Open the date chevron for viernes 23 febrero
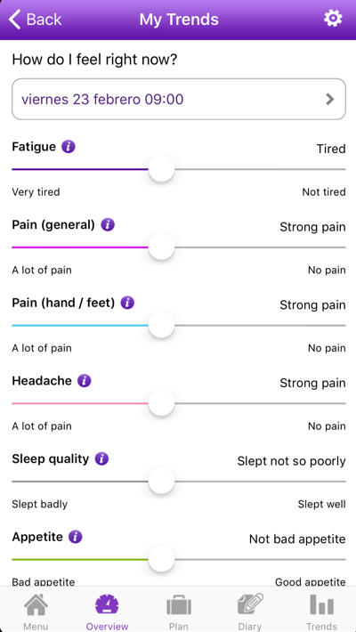Screen dimensions: 356x632 (x=330, y=99)
